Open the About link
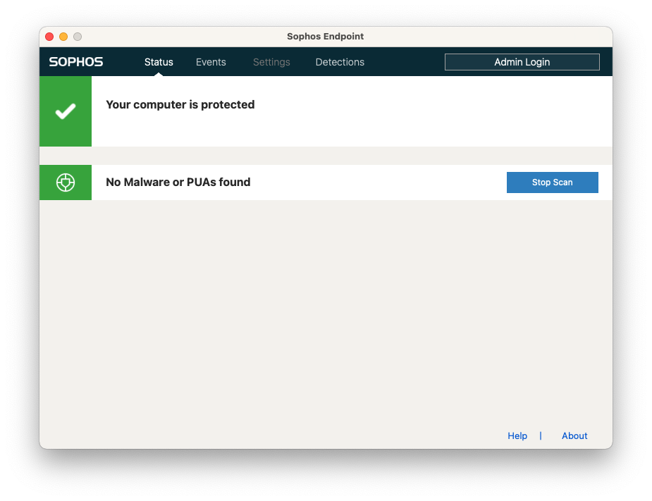The image size is (652, 501). tap(574, 436)
